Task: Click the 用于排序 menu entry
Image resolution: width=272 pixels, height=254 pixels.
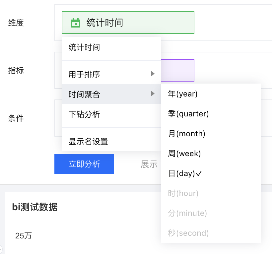Action: (84, 74)
